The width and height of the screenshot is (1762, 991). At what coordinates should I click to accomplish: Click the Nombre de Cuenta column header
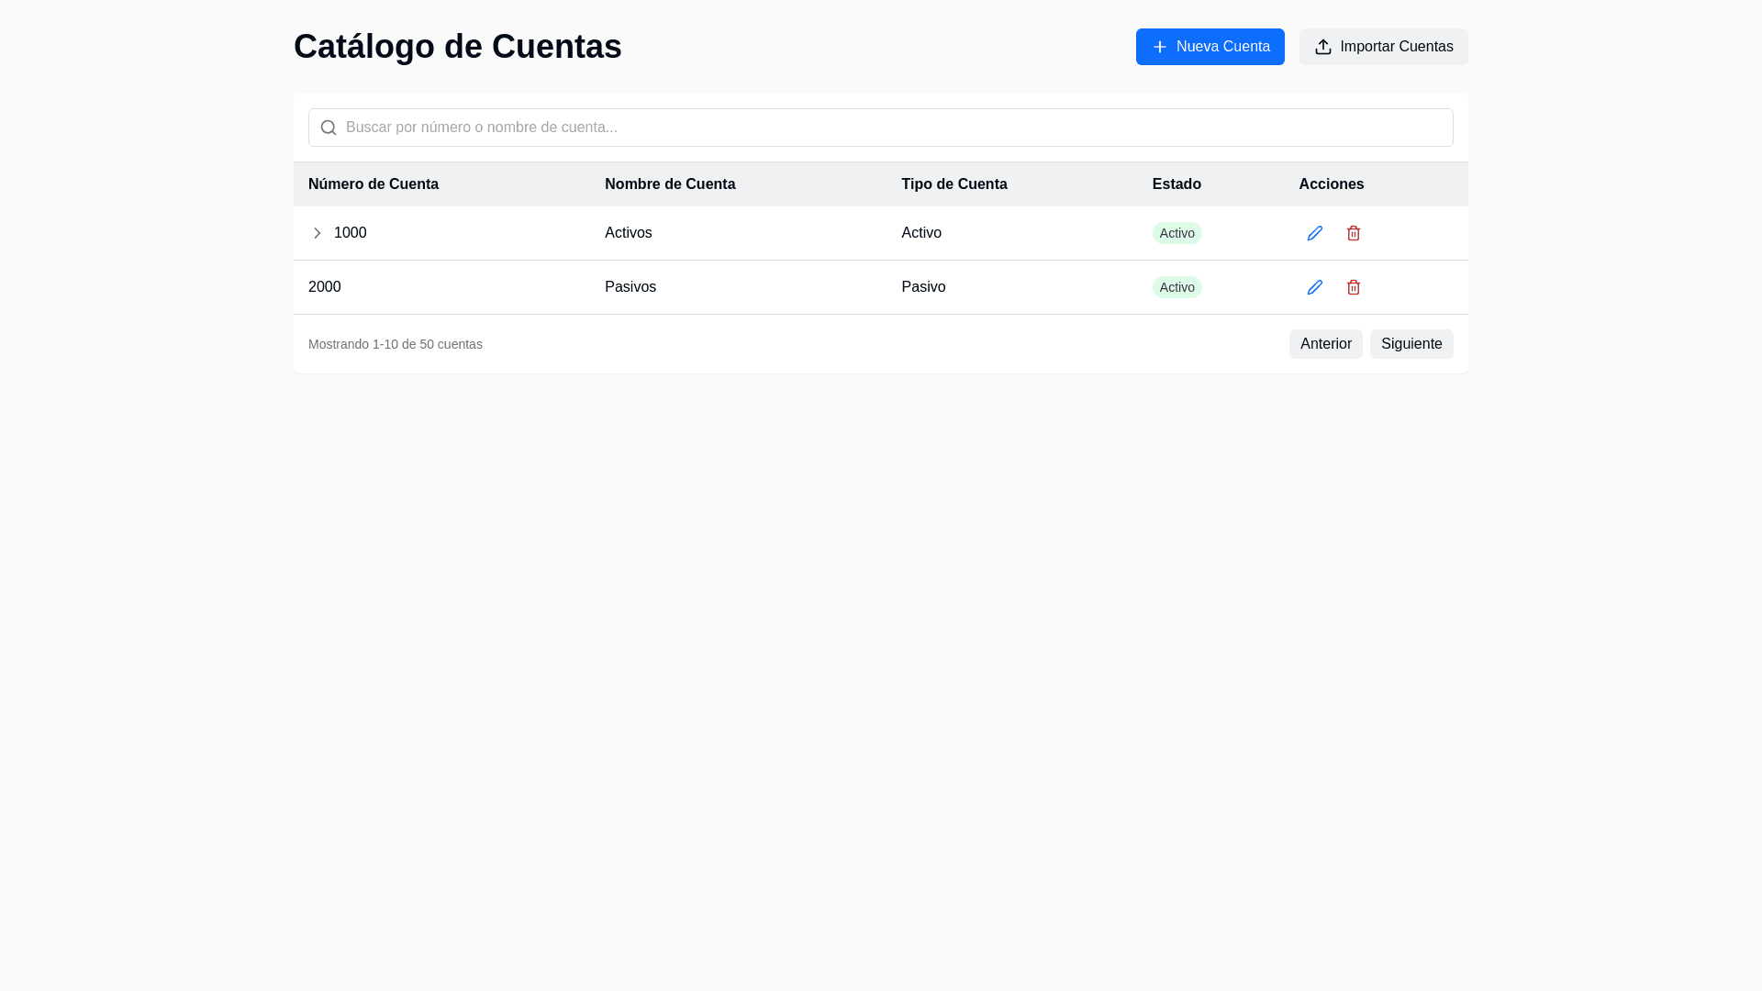(670, 184)
